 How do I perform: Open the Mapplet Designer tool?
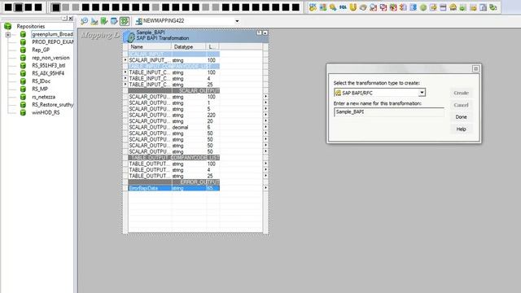tap(114, 21)
